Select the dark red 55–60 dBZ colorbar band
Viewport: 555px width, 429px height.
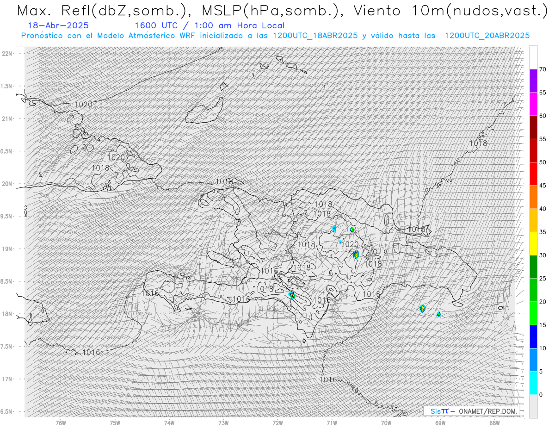point(533,127)
